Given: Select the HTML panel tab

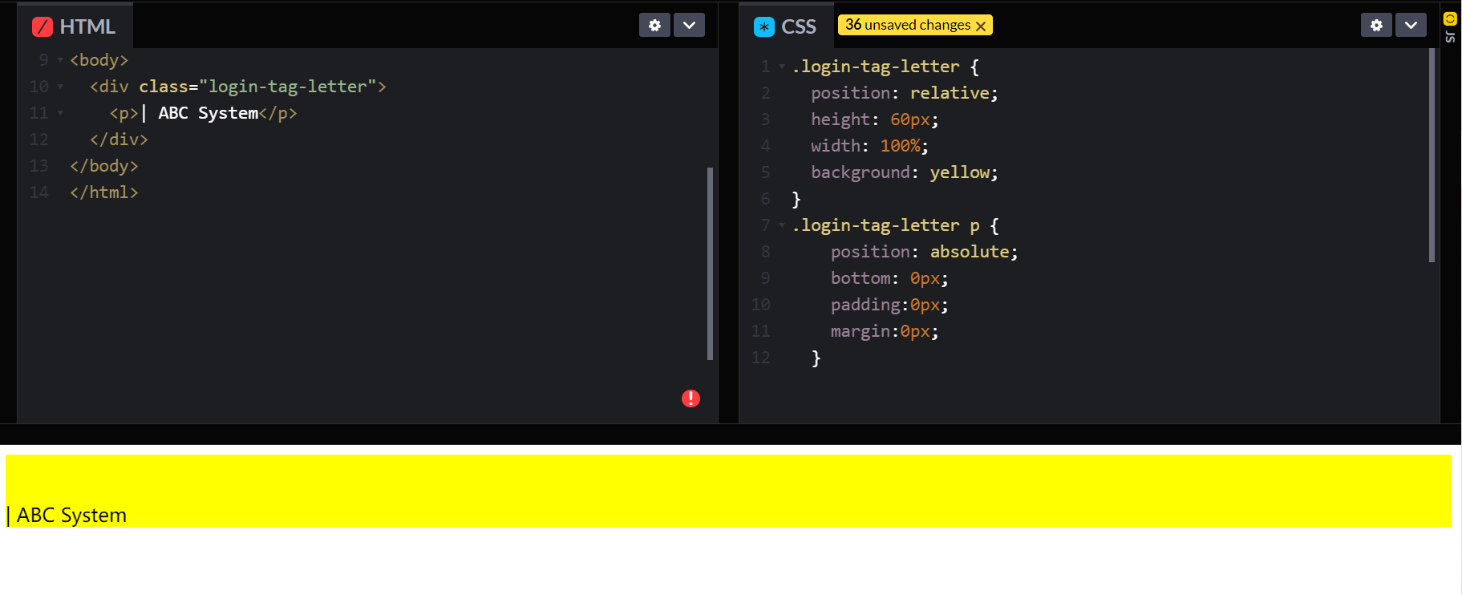Looking at the screenshot, I should click(75, 26).
